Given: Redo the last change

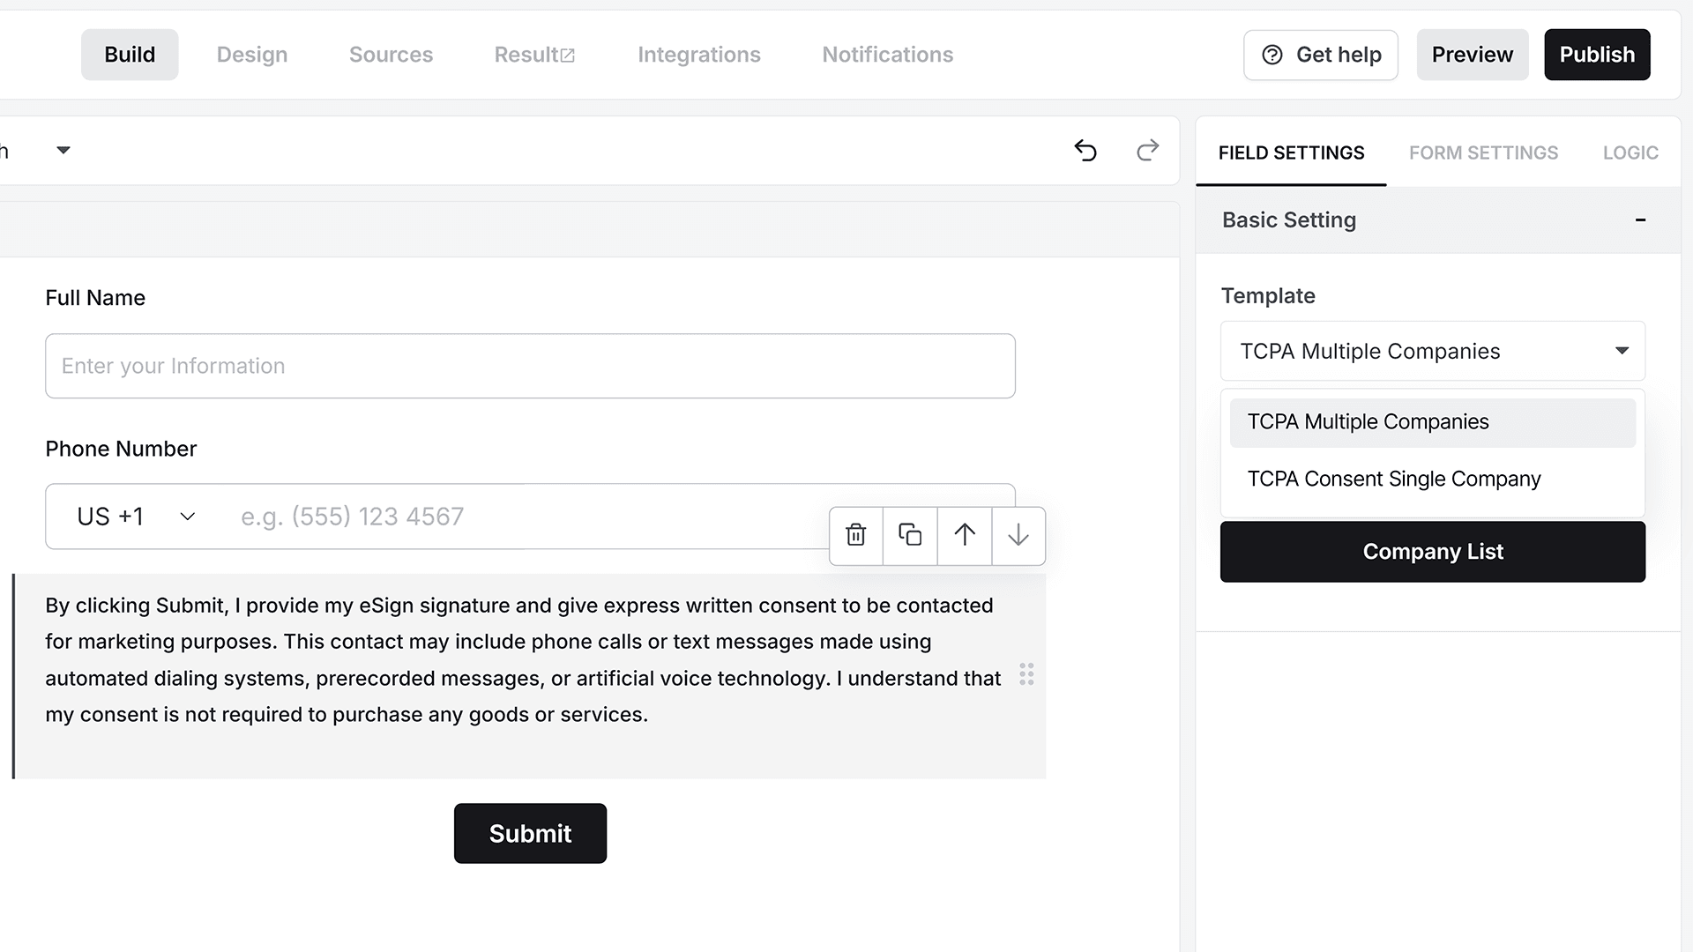Looking at the screenshot, I should tap(1147, 151).
